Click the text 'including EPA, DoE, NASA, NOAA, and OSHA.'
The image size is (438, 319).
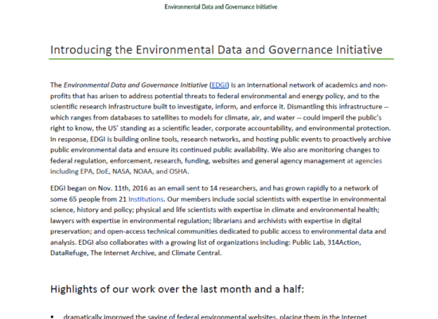[x=119, y=171]
